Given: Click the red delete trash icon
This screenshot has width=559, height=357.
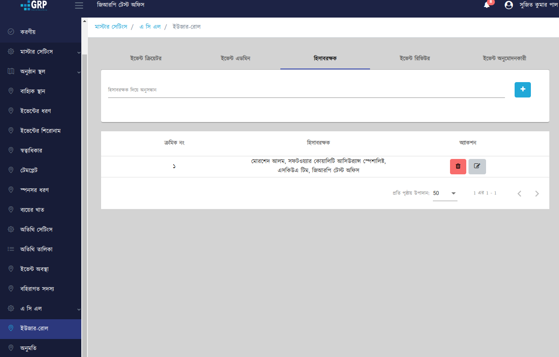Looking at the screenshot, I should [458, 166].
